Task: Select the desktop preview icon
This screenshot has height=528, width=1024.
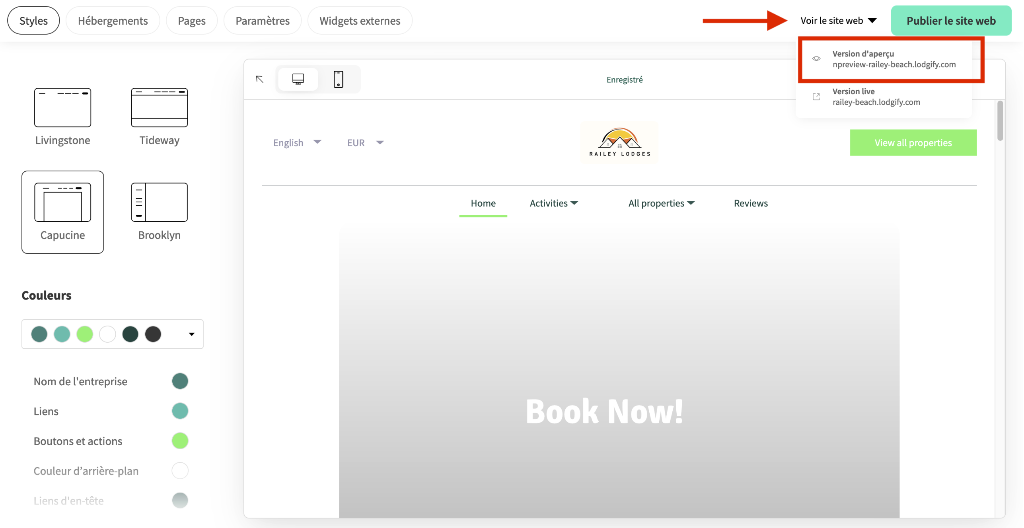Action: tap(298, 79)
